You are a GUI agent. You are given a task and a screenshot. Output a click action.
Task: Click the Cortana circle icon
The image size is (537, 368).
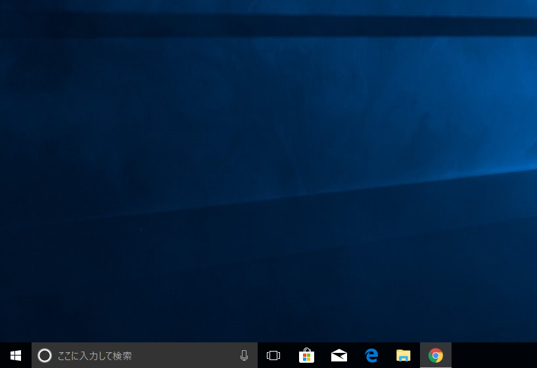point(45,356)
